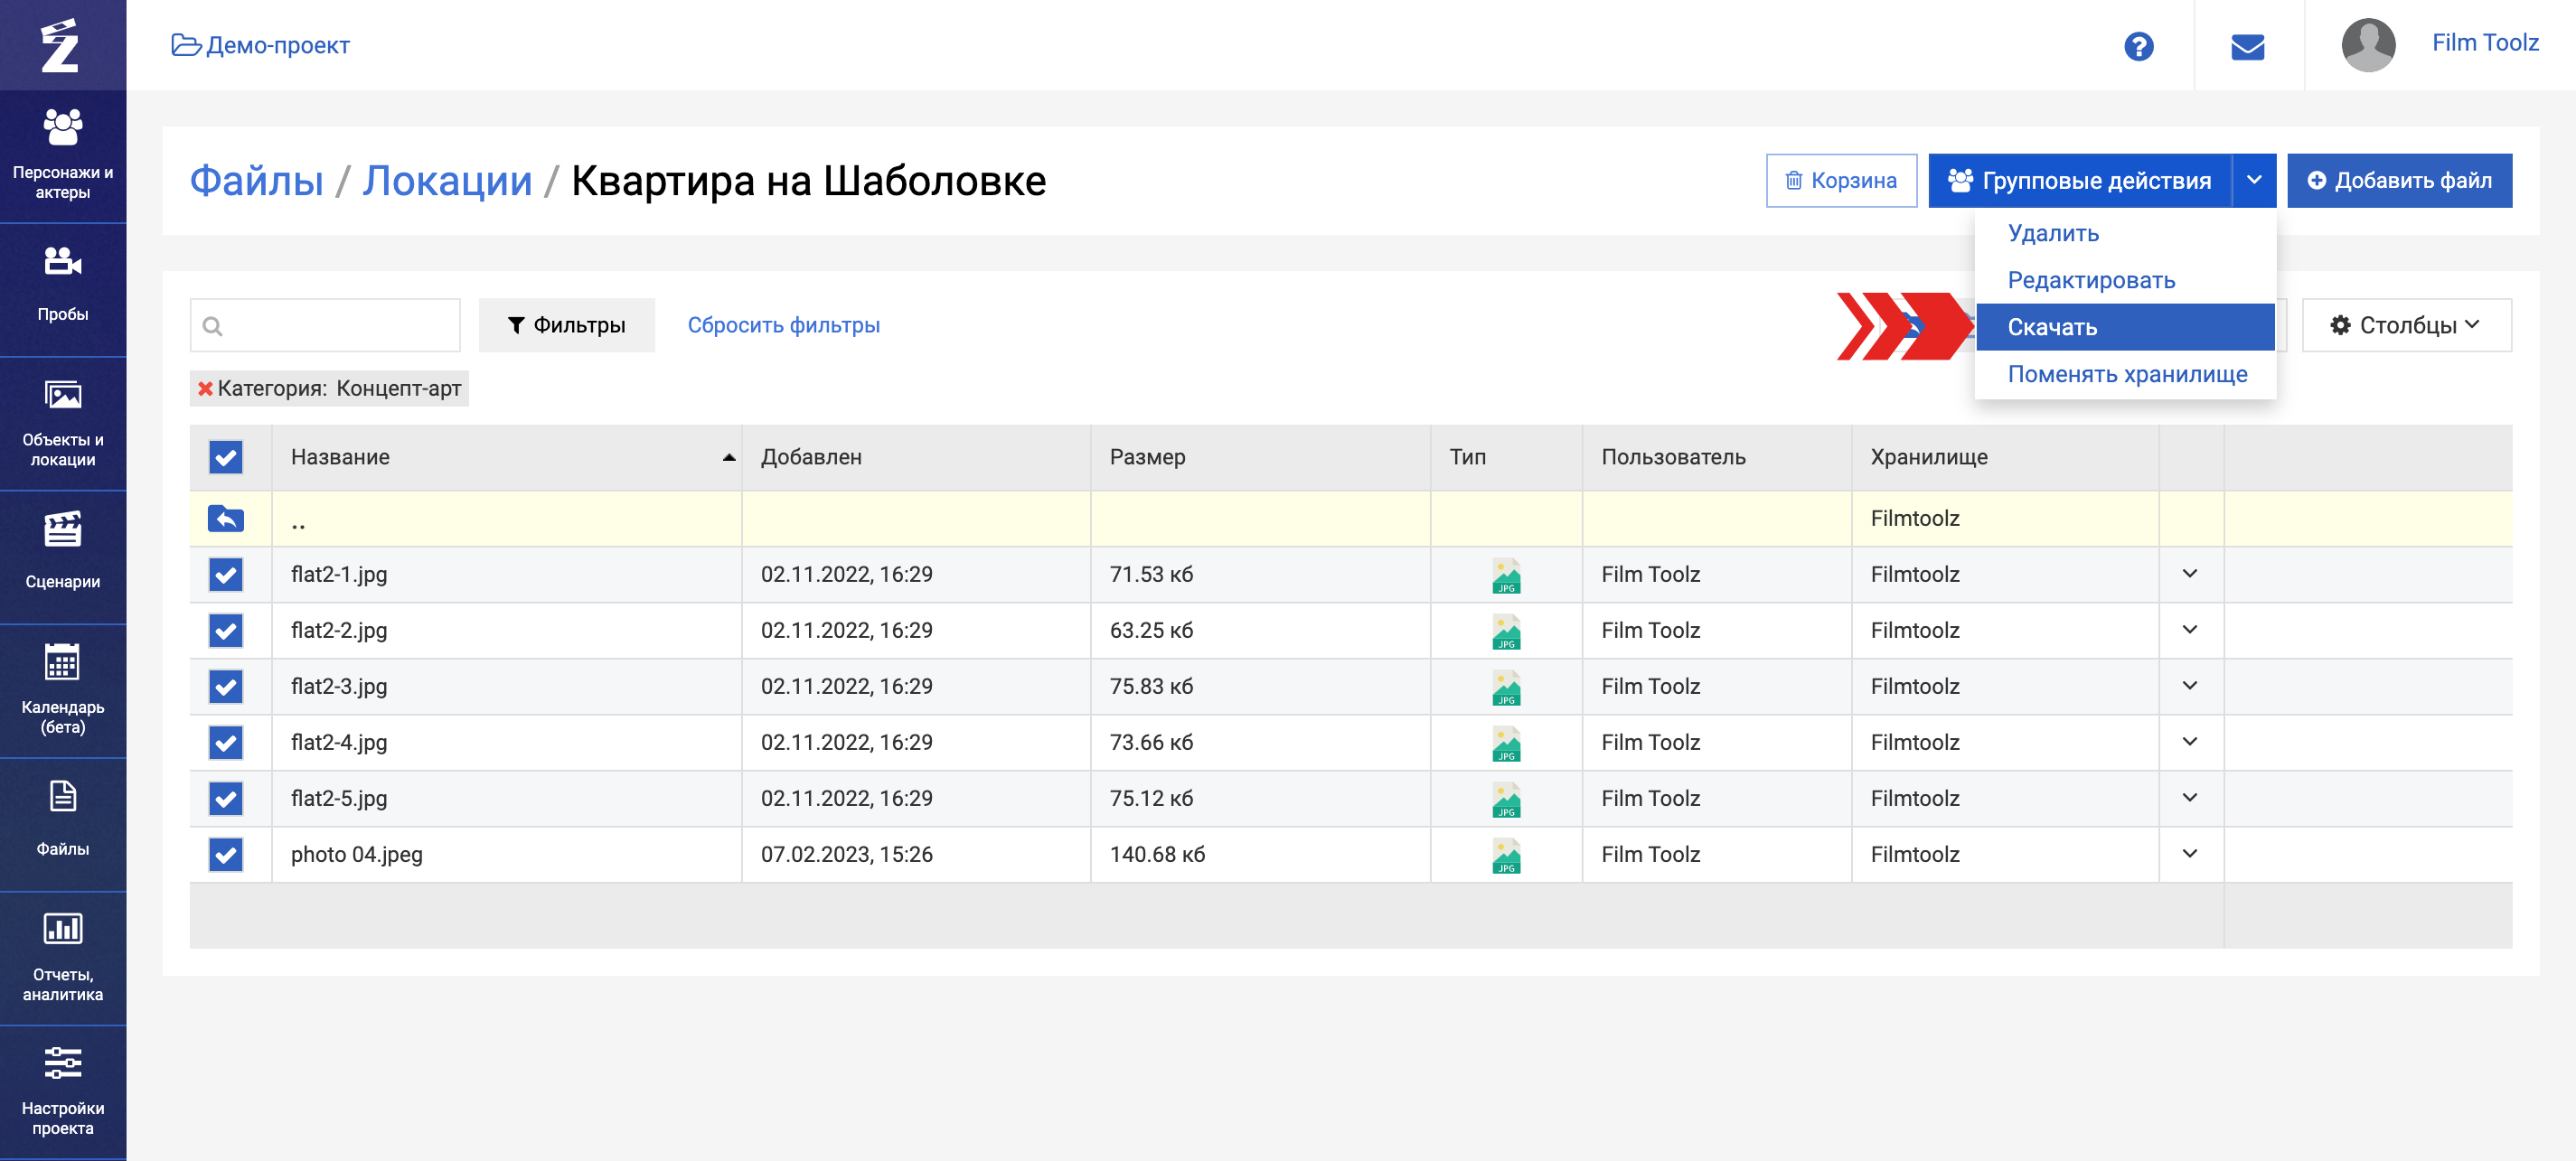Open Настройки проекта sliders icon
The height and width of the screenshot is (1161, 2576).
[x=62, y=1090]
